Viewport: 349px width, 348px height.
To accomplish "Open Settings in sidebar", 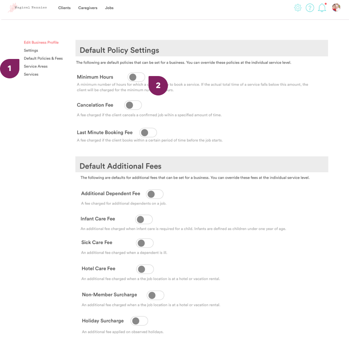I will 31,50.
